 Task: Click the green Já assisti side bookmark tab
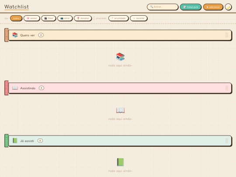7,141
